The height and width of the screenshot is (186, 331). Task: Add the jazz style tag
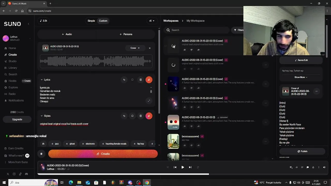pos(55,144)
